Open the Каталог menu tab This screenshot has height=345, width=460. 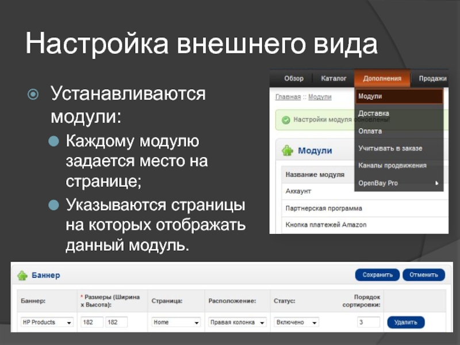[x=333, y=79]
